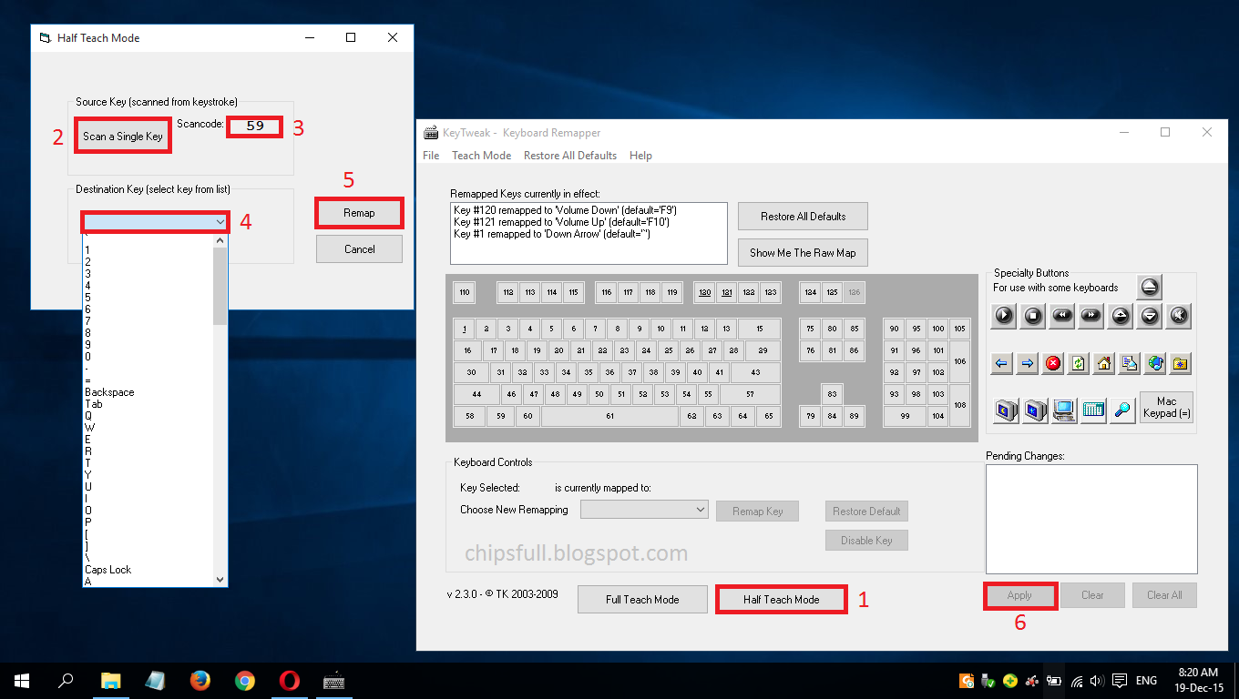Select the Calculator specialty button
This screenshot has height=699, width=1239.
(x=1093, y=410)
